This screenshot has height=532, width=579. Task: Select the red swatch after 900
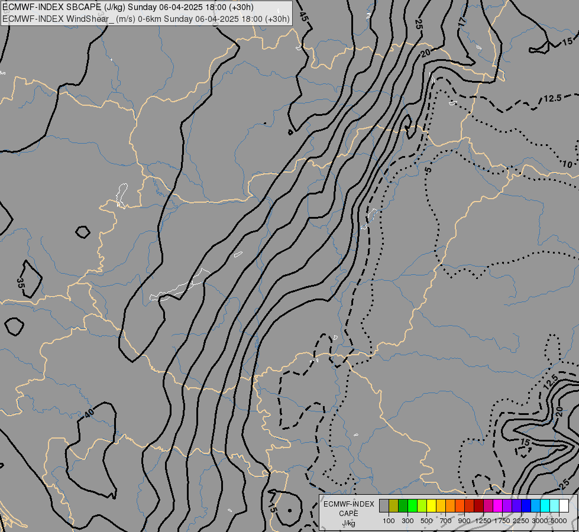pos(469,506)
